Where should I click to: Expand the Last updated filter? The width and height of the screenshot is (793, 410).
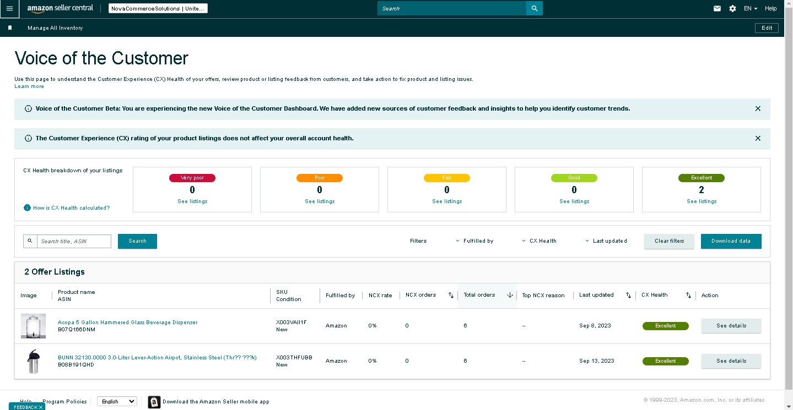click(x=606, y=241)
